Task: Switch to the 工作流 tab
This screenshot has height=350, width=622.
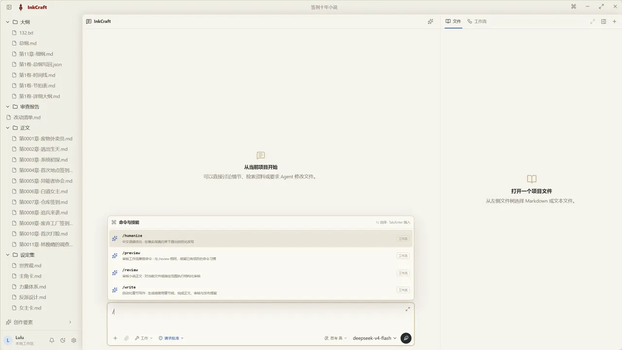Action: click(x=477, y=21)
